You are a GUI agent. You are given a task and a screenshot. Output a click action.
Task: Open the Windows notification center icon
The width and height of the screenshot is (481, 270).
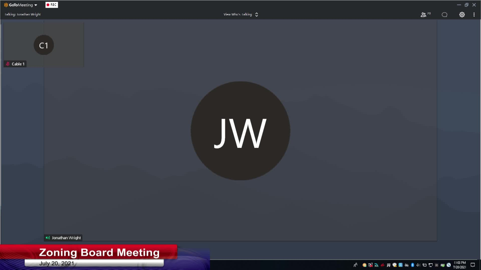point(473,265)
